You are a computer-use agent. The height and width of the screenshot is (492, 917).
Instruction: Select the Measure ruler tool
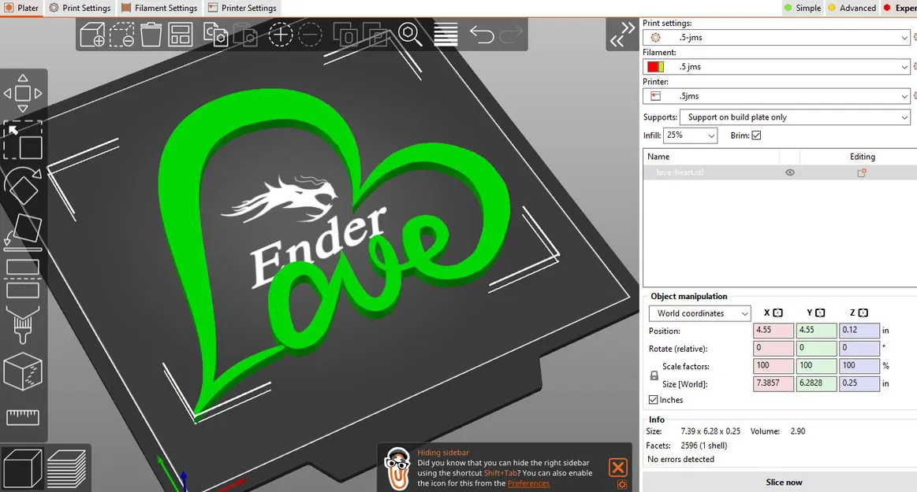23,416
